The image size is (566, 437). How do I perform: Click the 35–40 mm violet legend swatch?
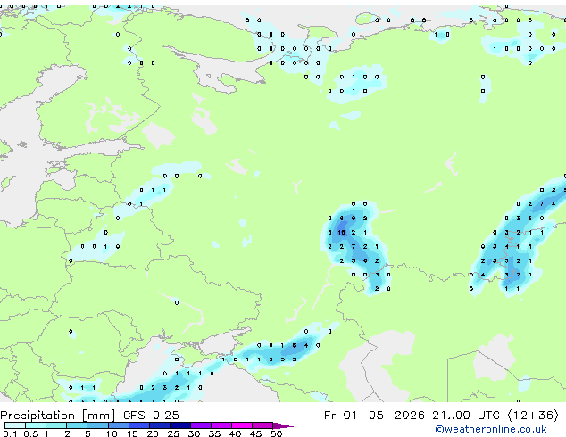pos(221,425)
